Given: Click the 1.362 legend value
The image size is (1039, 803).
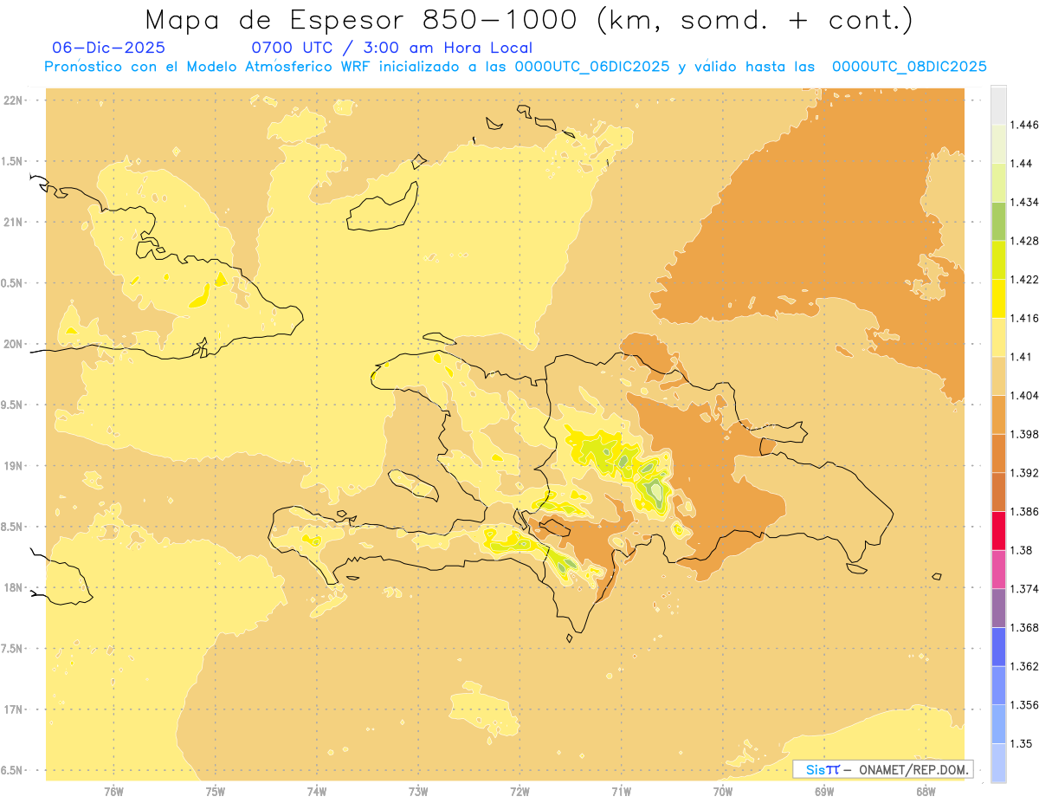Looking at the screenshot, I should point(1024,666).
